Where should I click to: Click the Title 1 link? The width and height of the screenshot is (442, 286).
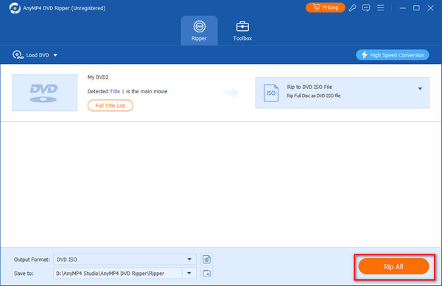coord(116,91)
